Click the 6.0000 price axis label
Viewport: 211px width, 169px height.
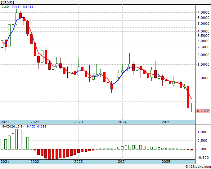(203, 18)
